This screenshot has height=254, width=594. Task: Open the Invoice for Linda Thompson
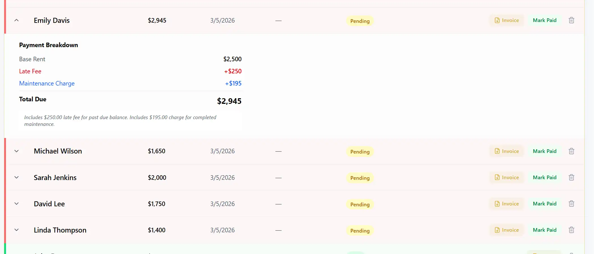coord(506,230)
